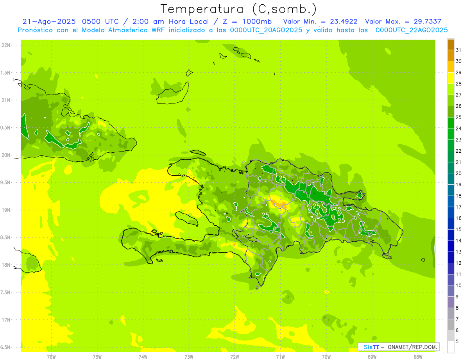Image resolution: width=469 pixels, height=362 pixels.
Task: Click the 73W longitude label
Action: (x=189, y=357)
